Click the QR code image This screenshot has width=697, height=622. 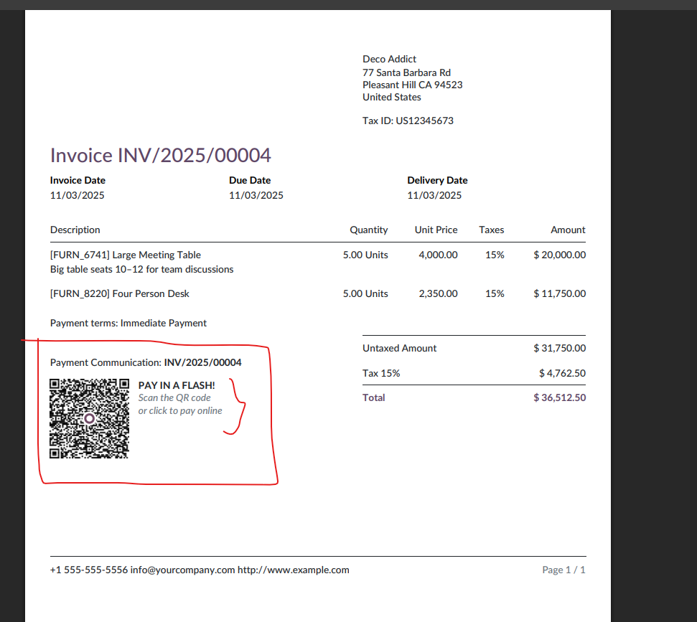coord(89,418)
